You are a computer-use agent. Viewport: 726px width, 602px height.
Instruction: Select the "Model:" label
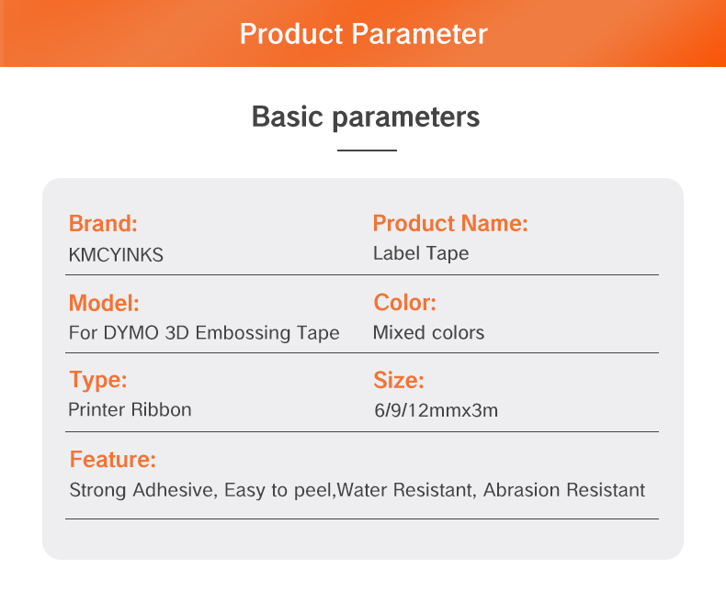click(x=104, y=303)
